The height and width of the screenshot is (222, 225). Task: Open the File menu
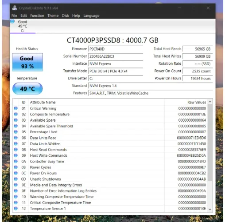pyautogui.click(x=14, y=16)
